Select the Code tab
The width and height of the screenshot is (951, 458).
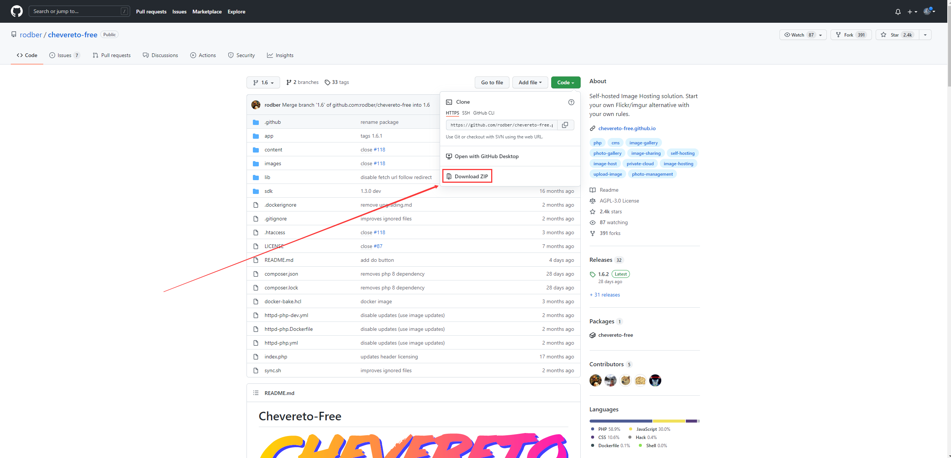[27, 55]
